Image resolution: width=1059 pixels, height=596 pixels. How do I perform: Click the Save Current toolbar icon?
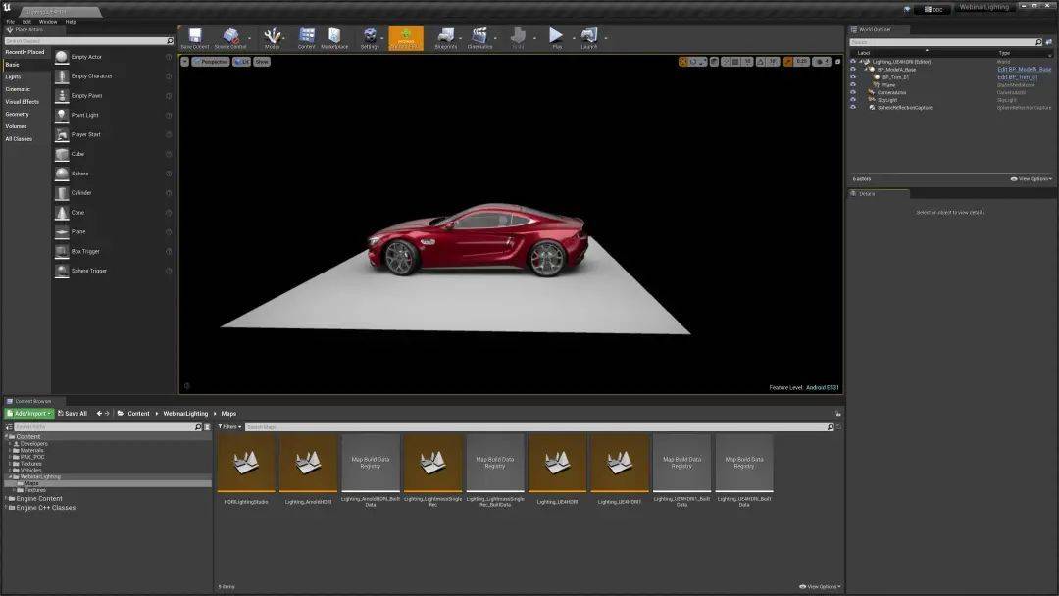(195, 38)
